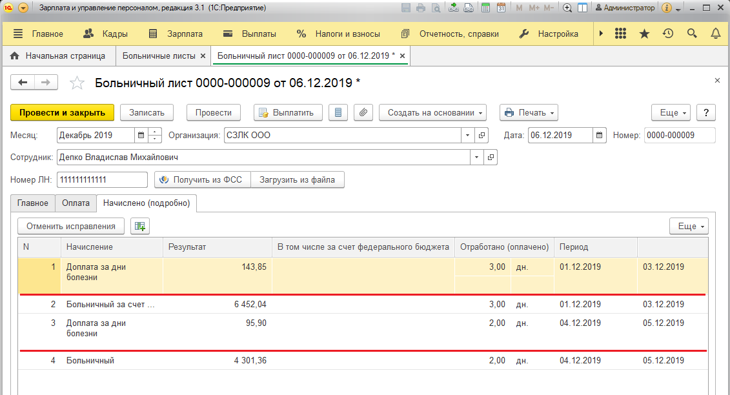
Task: Open title bar application dropdown menu
Action: (23, 8)
